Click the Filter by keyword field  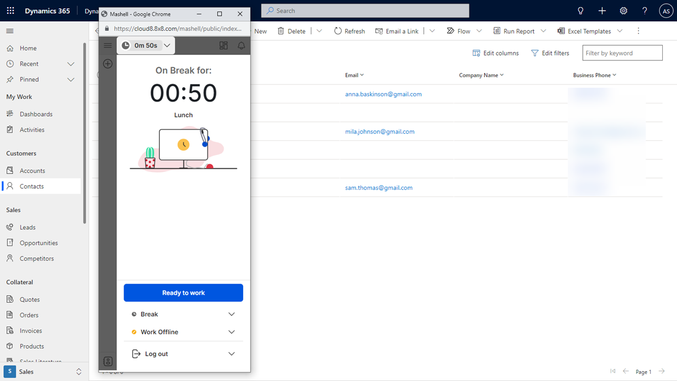(x=622, y=52)
